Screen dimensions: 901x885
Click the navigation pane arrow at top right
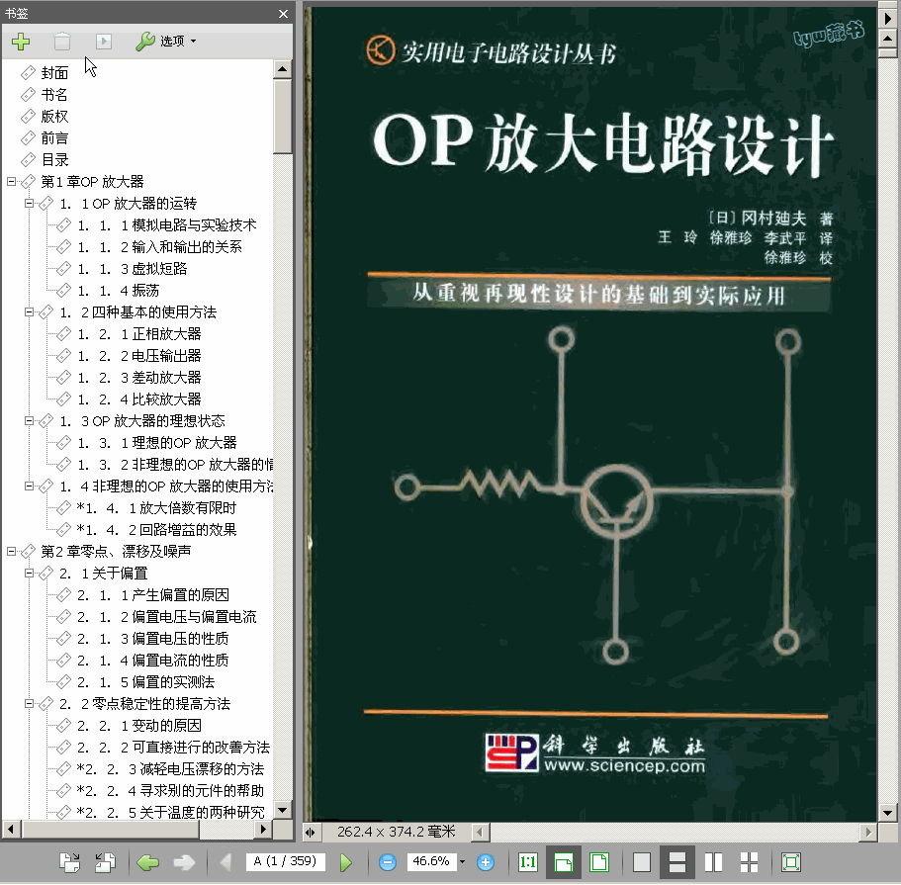pos(888,18)
